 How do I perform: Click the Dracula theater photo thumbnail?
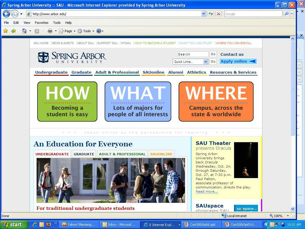tap(246, 160)
